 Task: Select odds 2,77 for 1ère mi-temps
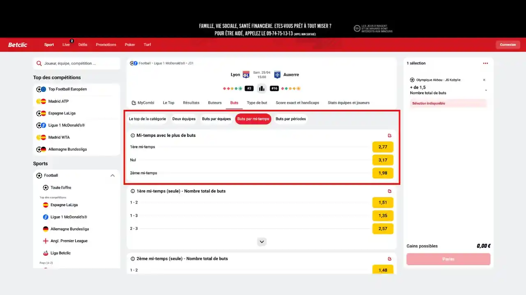click(383, 147)
